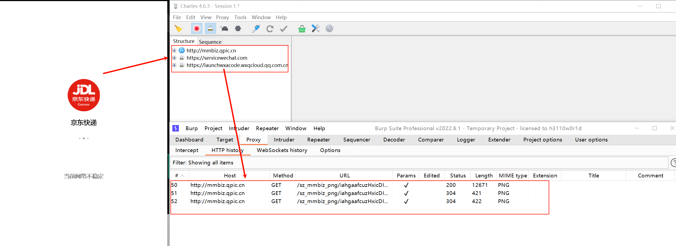Screen dimensions: 676x246
Task: Expand the http://mmbiz.qpic.cn tree node
Action: [174, 50]
